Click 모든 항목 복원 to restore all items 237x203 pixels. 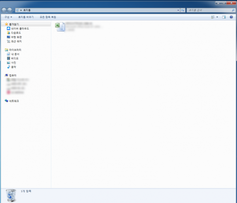[48, 17]
